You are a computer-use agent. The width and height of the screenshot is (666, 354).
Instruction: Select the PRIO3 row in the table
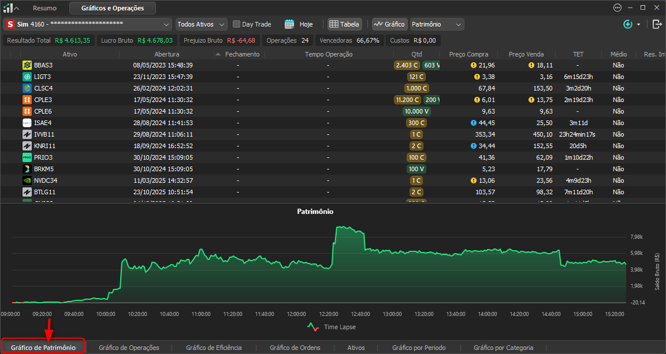(x=333, y=157)
